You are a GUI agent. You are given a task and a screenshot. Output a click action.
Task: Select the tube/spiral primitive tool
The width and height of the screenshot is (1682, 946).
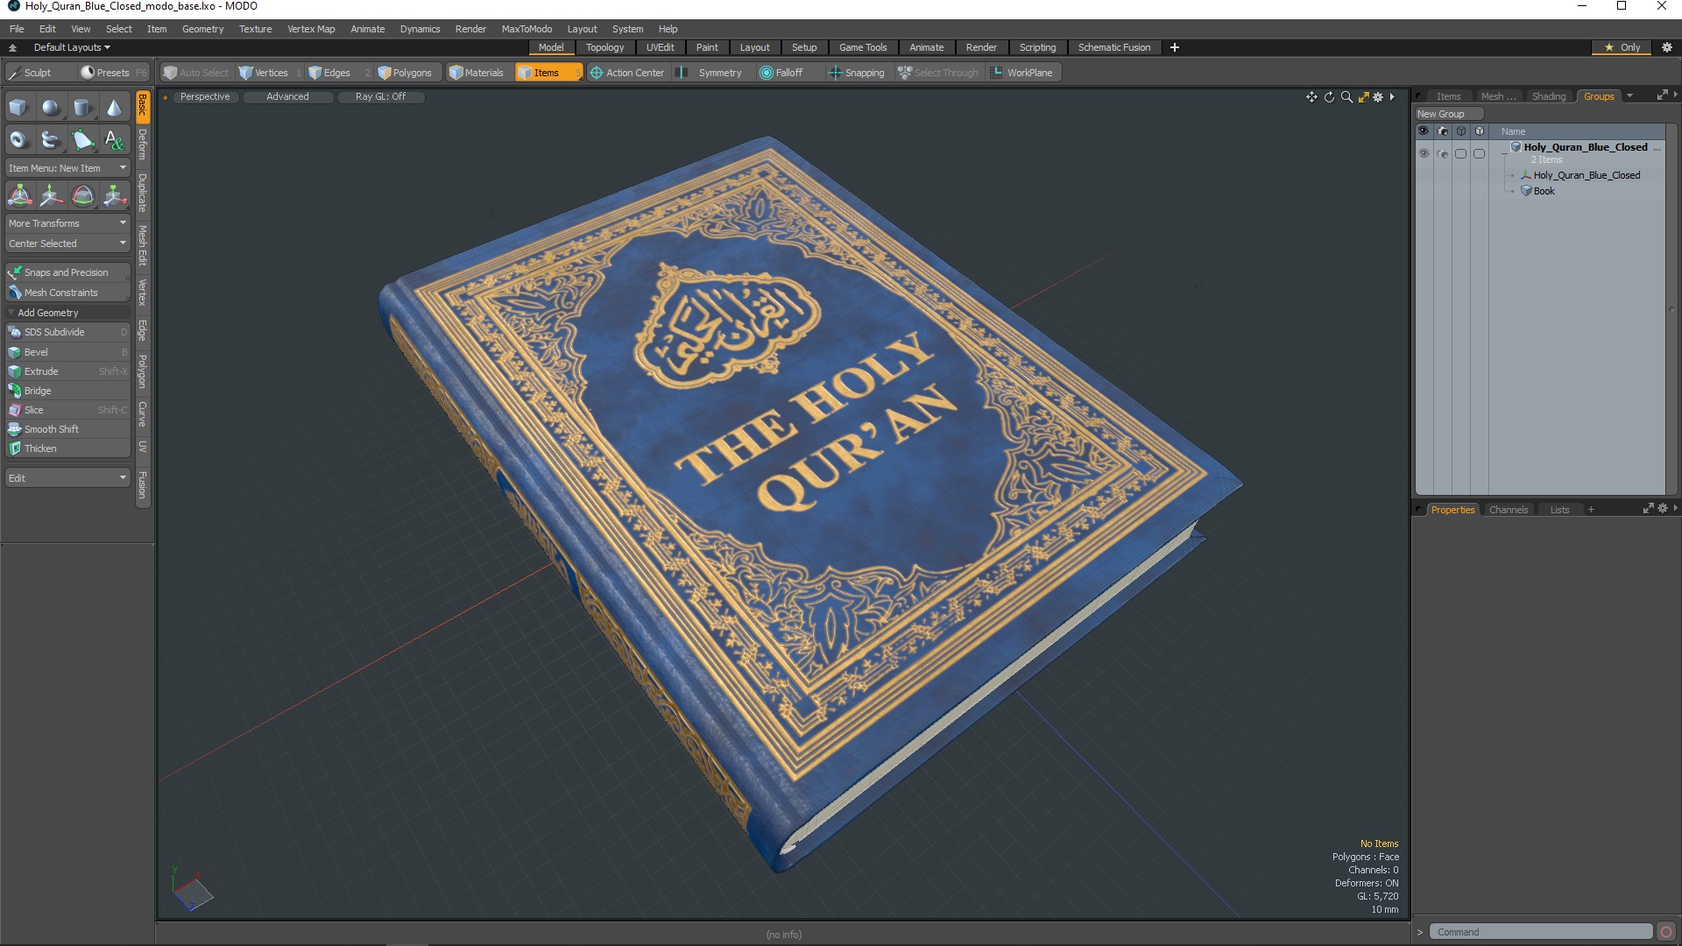[51, 139]
